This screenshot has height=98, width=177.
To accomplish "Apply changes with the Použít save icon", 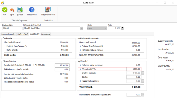I will [20, 10].
